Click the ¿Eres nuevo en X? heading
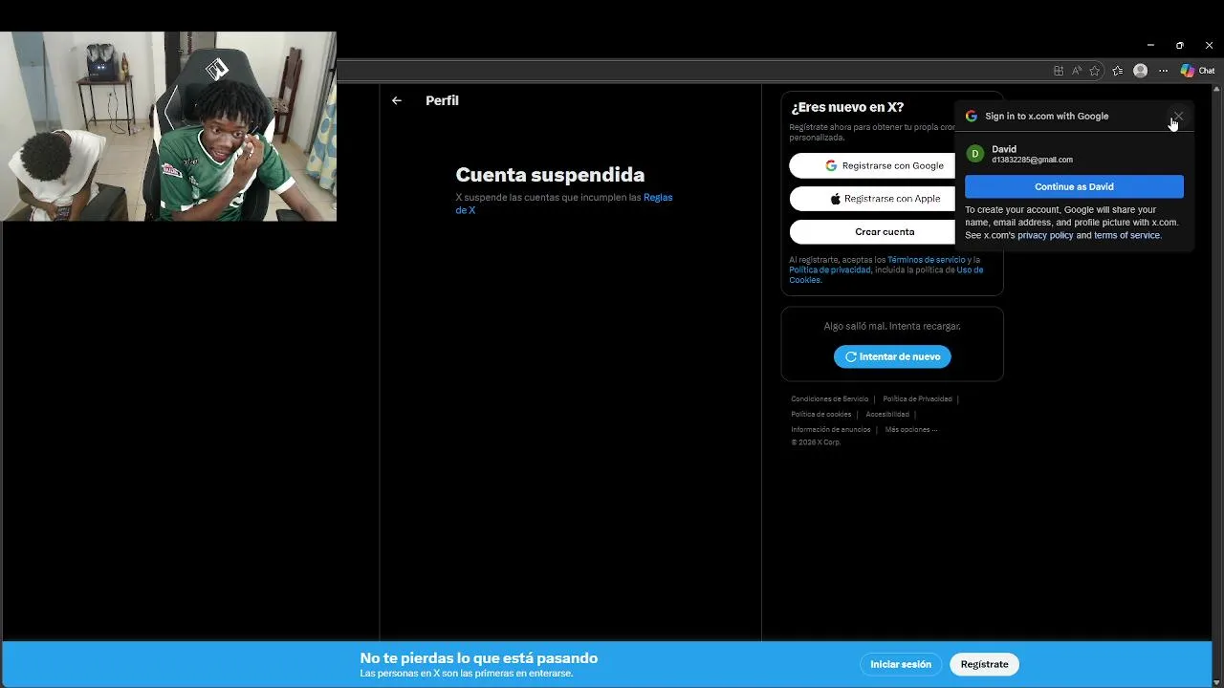This screenshot has height=688, width=1224. (x=847, y=107)
